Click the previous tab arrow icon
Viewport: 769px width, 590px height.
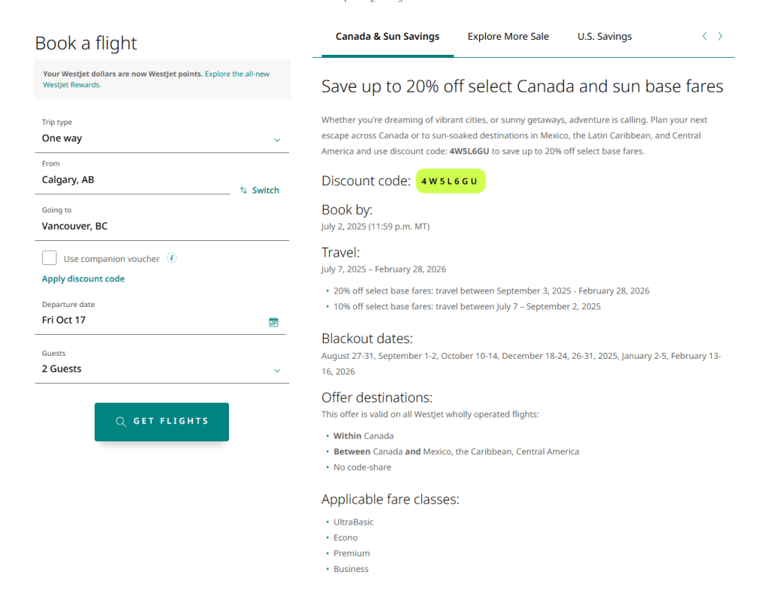(704, 36)
